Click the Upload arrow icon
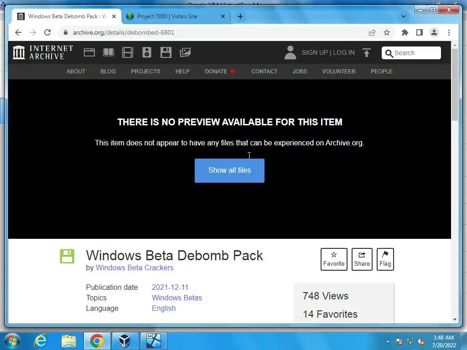 (x=367, y=53)
